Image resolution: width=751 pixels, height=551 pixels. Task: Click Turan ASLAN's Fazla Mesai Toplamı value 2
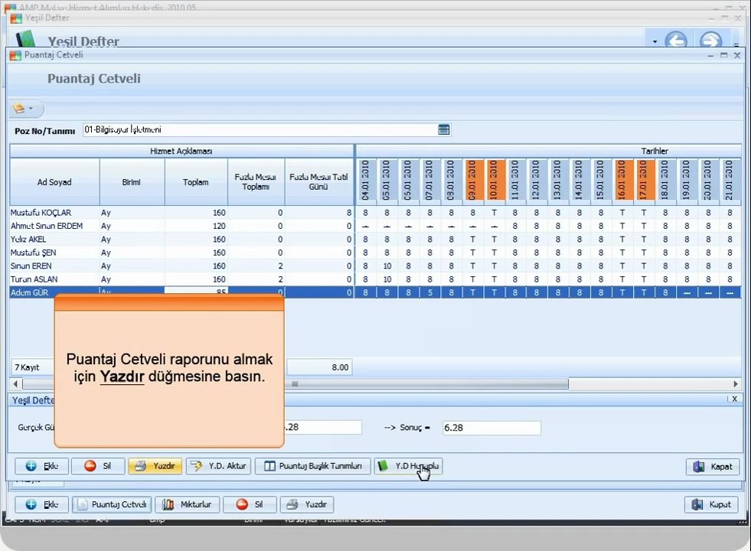pos(256,279)
